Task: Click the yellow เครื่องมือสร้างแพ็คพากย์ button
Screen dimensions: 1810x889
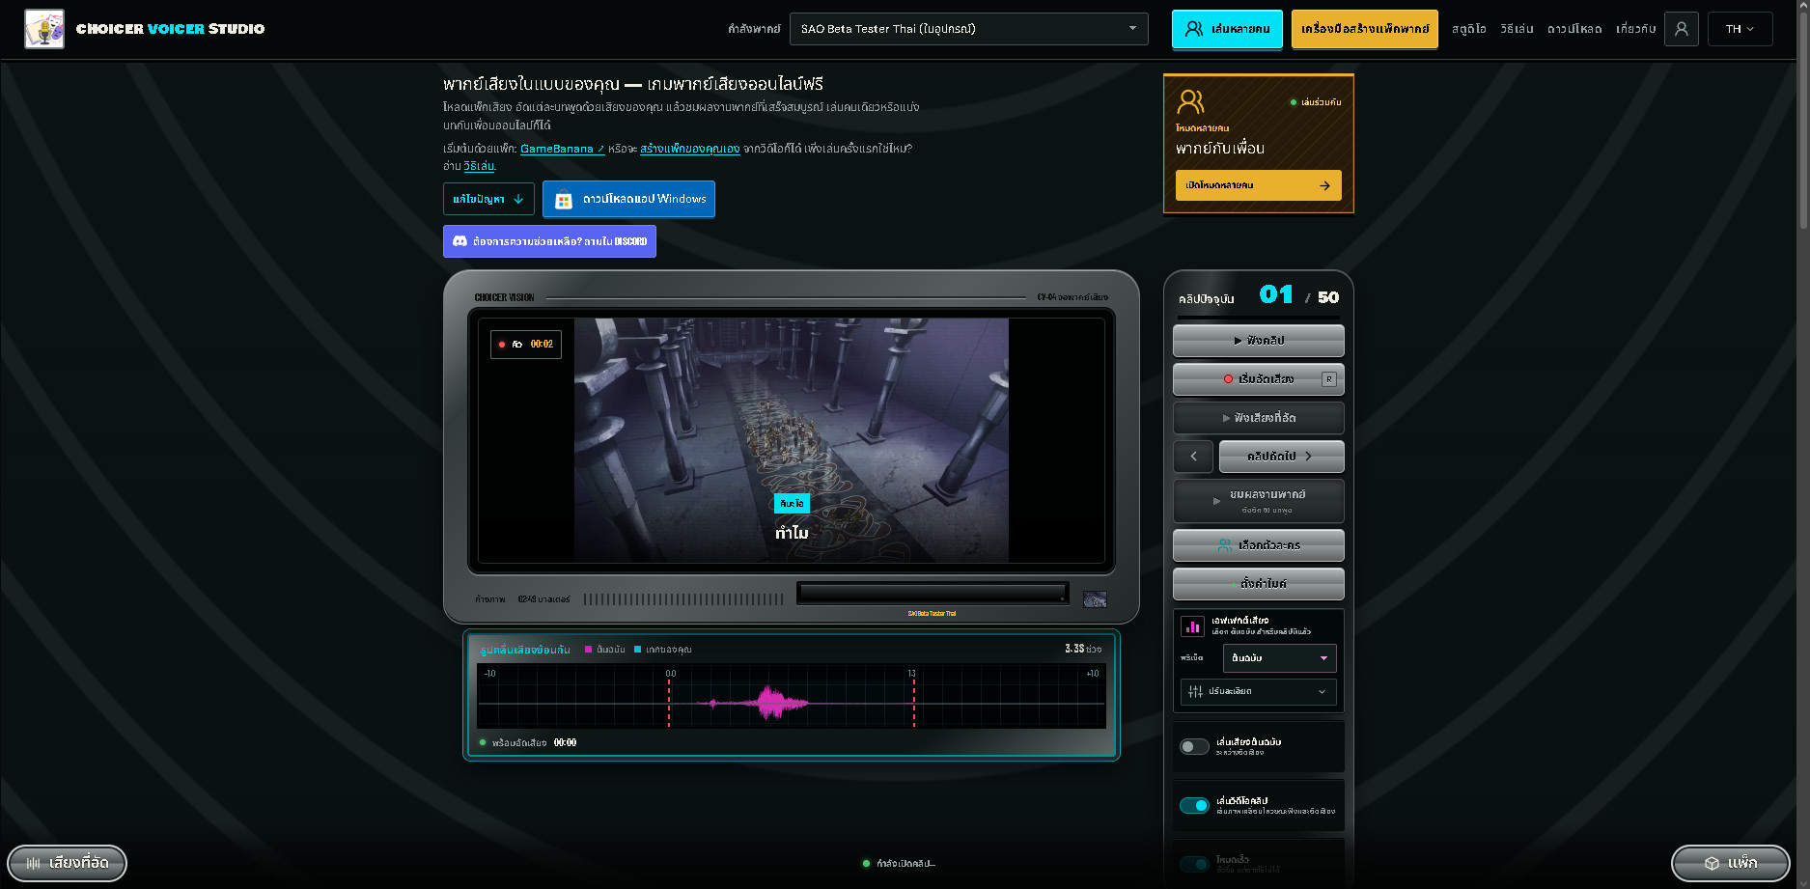Action: [1364, 29]
